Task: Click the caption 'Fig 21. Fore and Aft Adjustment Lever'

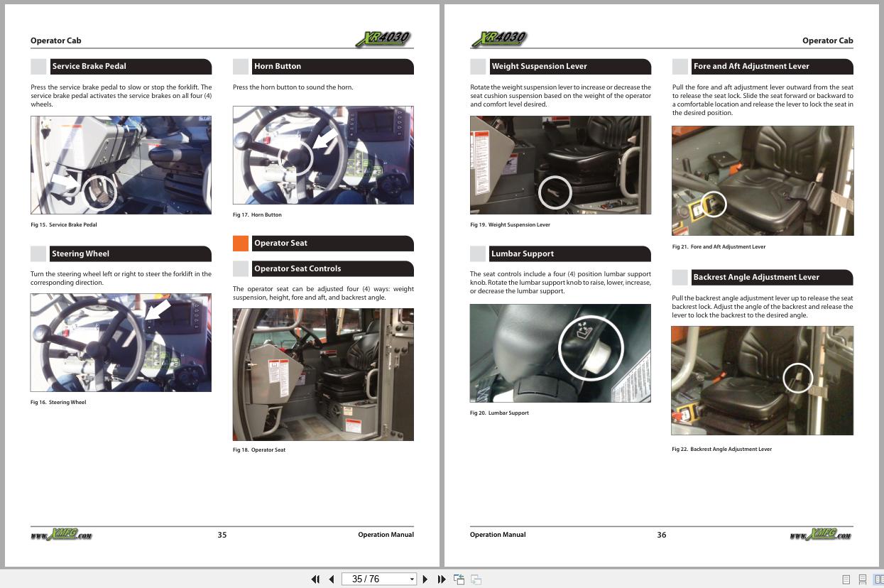Action: click(x=719, y=247)
